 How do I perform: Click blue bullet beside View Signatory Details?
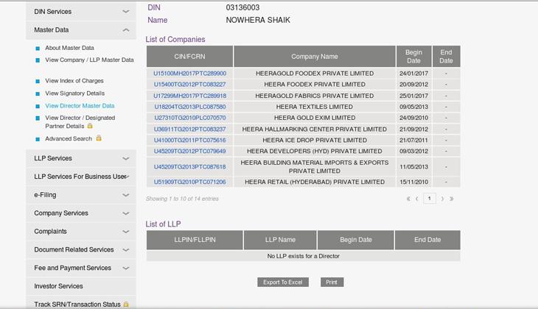tap(38, 93)
